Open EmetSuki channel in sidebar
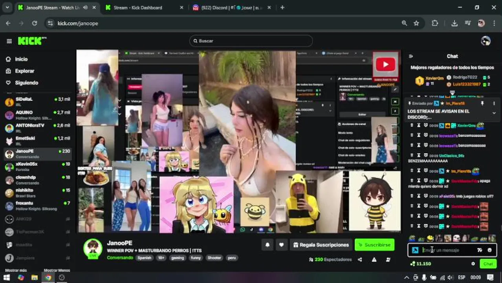This screenshot has height=283, width=502. 38,140
